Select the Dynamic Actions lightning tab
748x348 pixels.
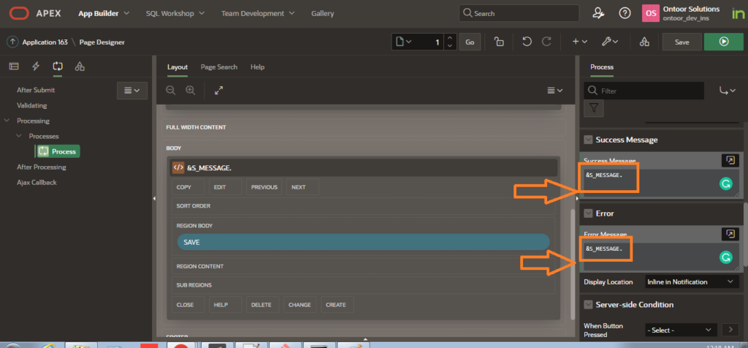pyautogui.click(x=36, y=67)
